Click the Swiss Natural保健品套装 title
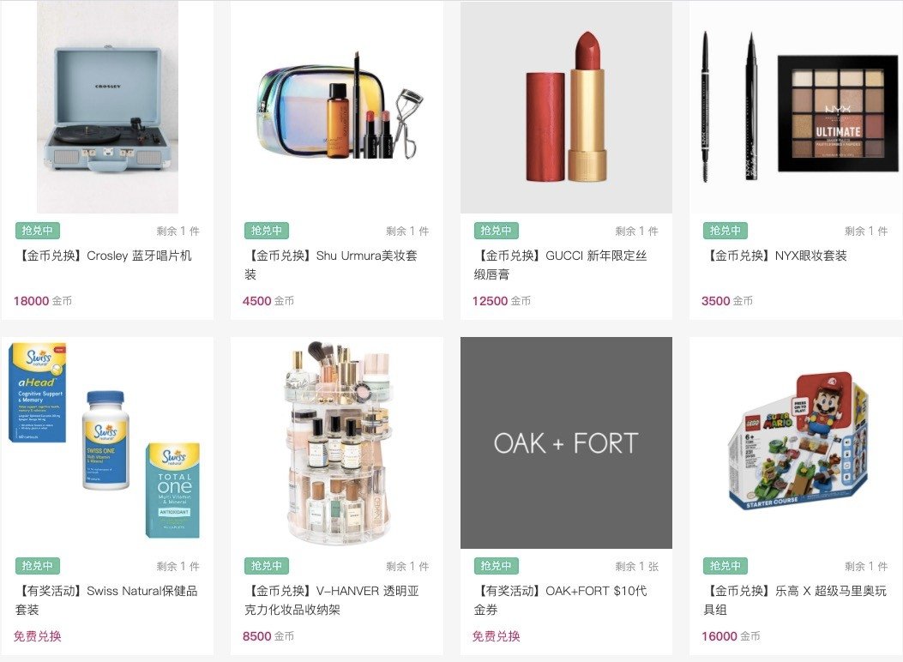The height and width of the screenshot is (662, 903). click(106, 599)
